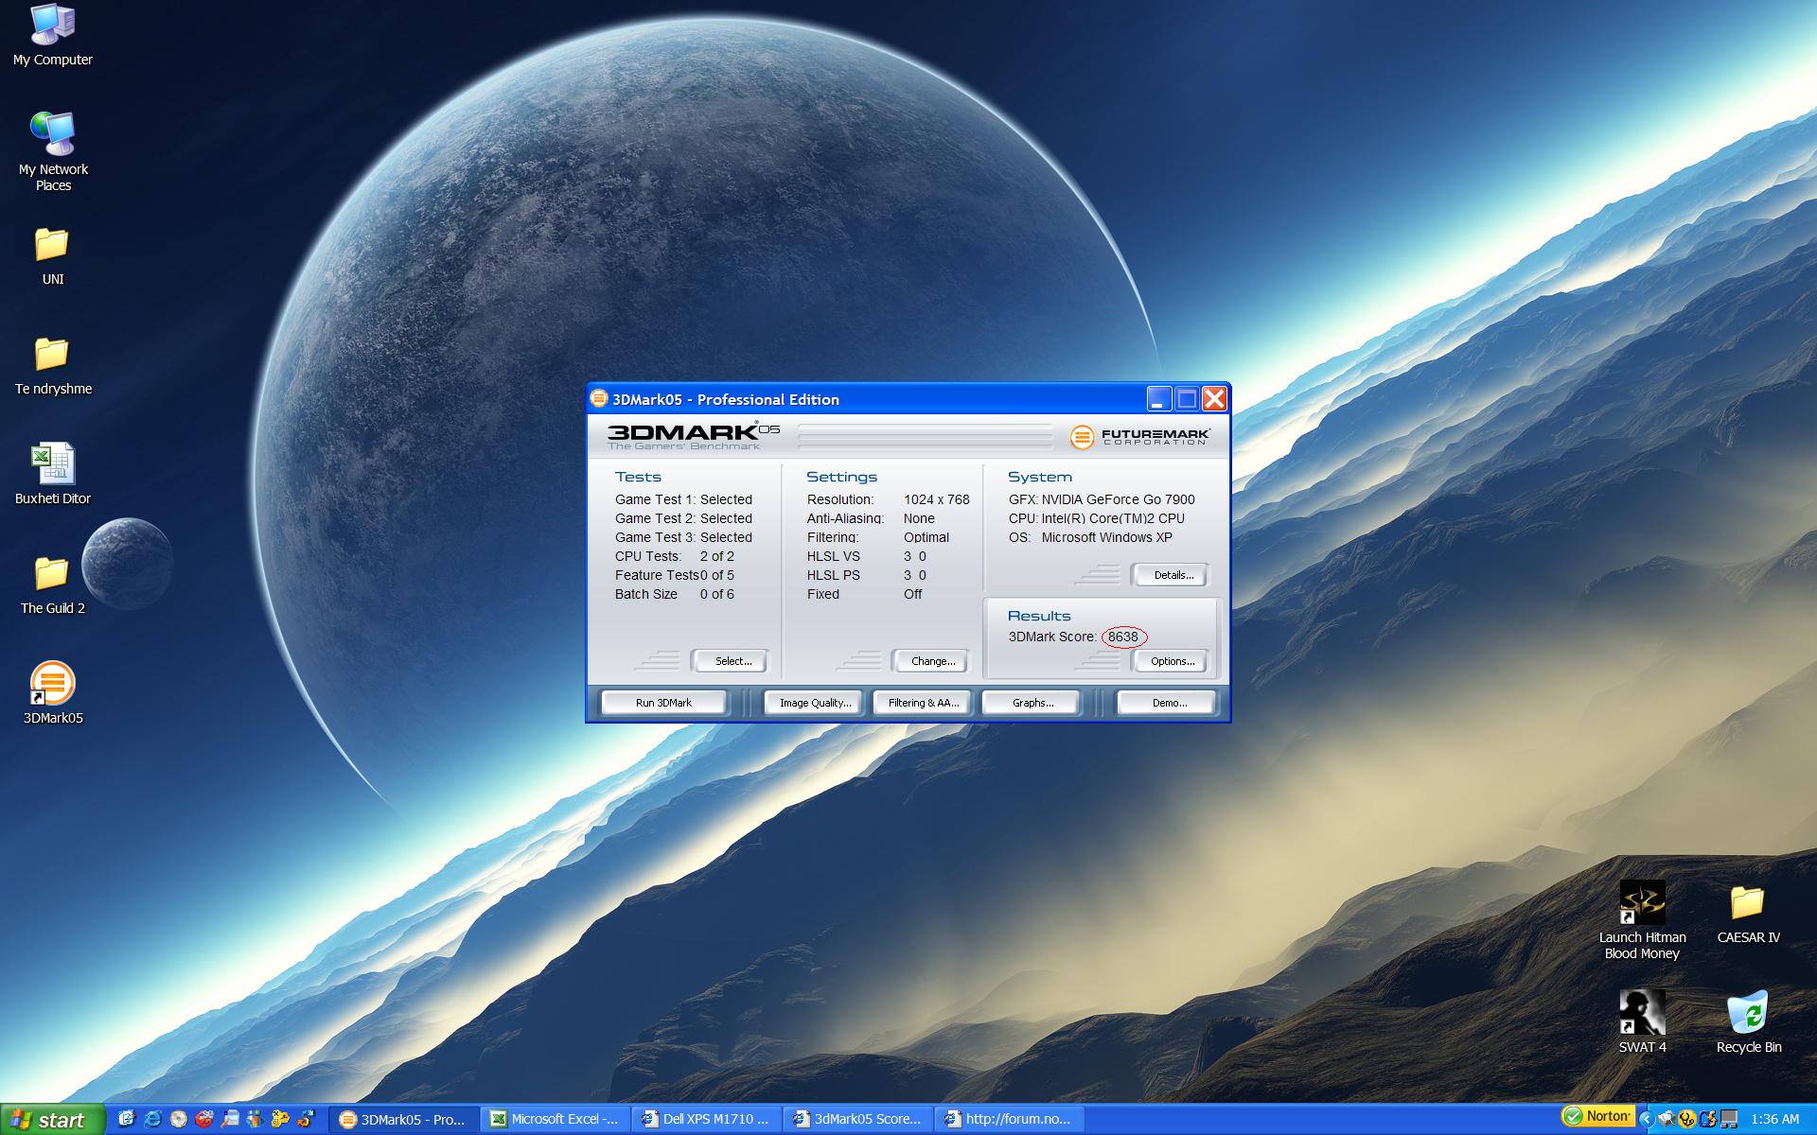Minimize the 3DMark05 window

click(x=1159, y=399)
